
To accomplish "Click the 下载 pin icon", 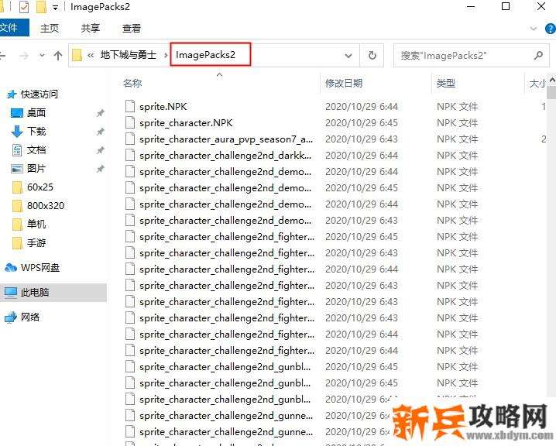I will pos(101,132).
